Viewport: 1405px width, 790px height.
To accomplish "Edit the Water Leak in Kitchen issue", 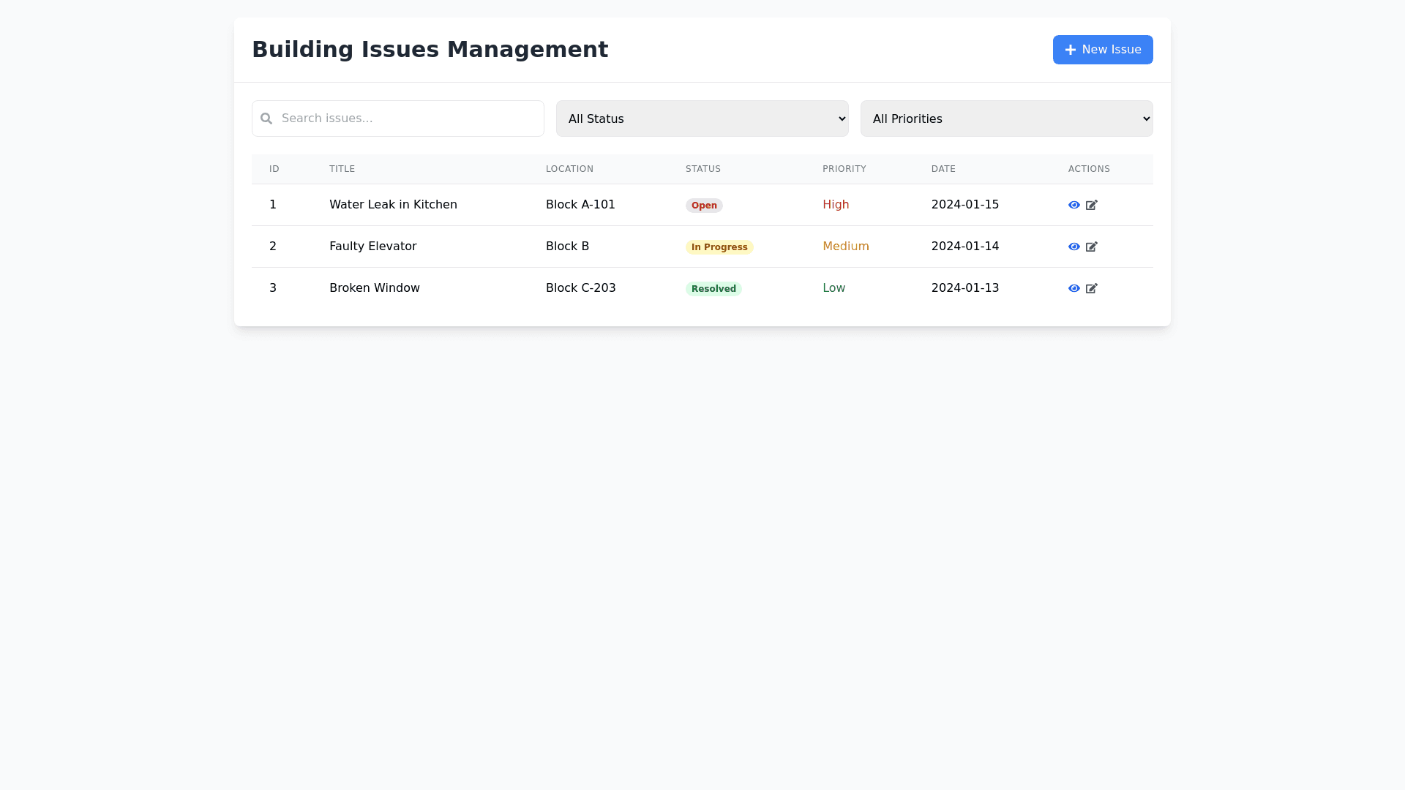I will 1091,205.
